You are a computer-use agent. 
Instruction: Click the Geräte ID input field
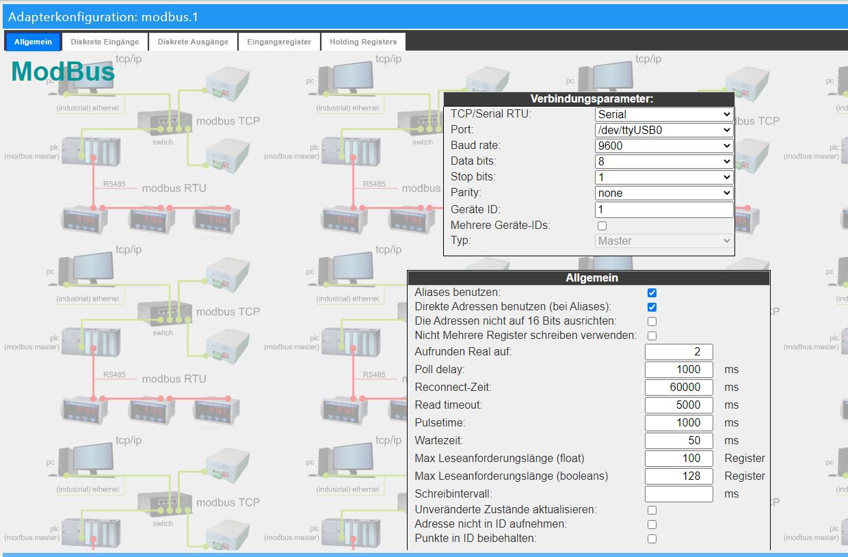click(x=664, y=210)
